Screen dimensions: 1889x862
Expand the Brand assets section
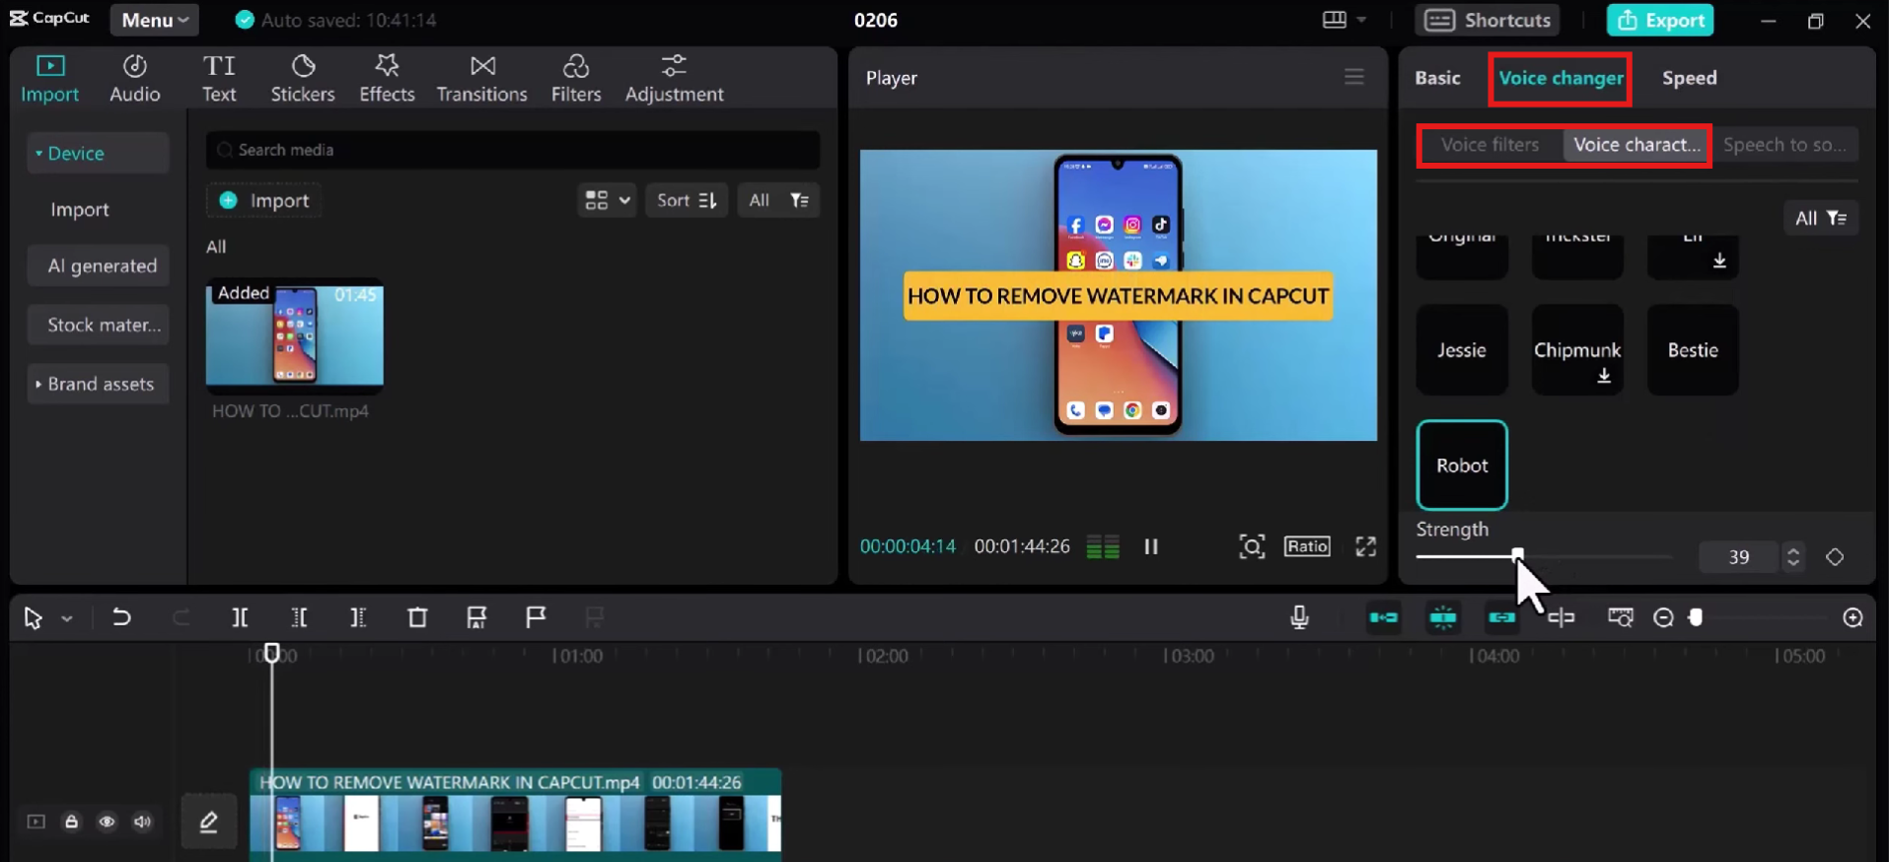[97, 384]
